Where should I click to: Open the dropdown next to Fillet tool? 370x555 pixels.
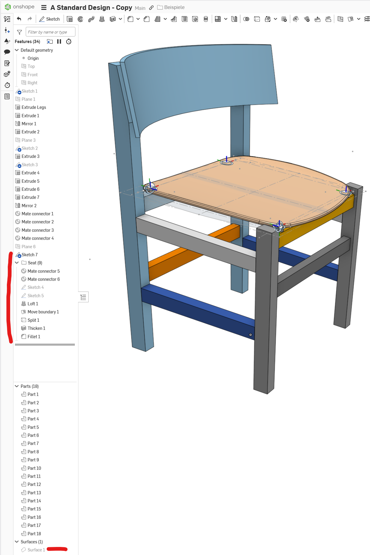click(138, 19)
